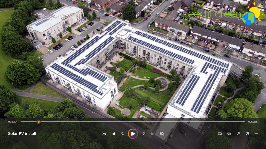Open the more options menu
Viewport: 266px width, 149px height.
coord(256,134)
